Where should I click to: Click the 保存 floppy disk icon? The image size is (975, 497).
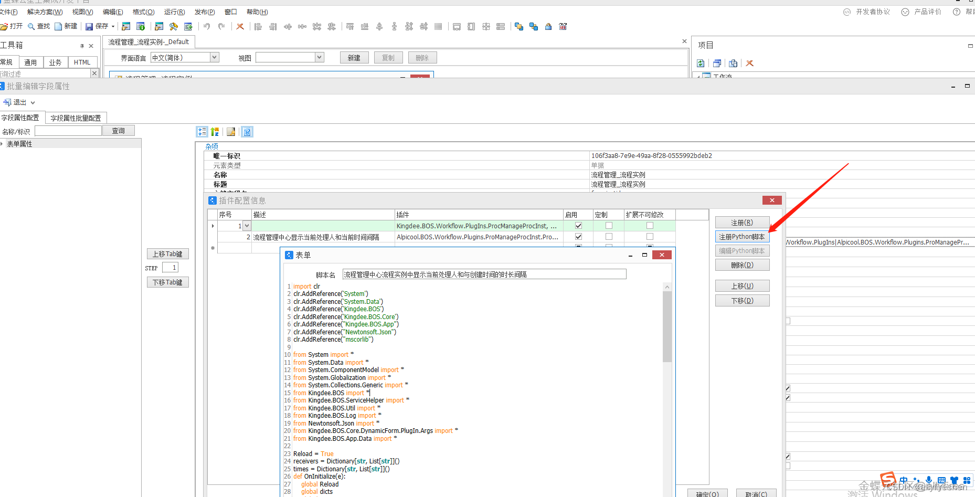coord(89,26)
